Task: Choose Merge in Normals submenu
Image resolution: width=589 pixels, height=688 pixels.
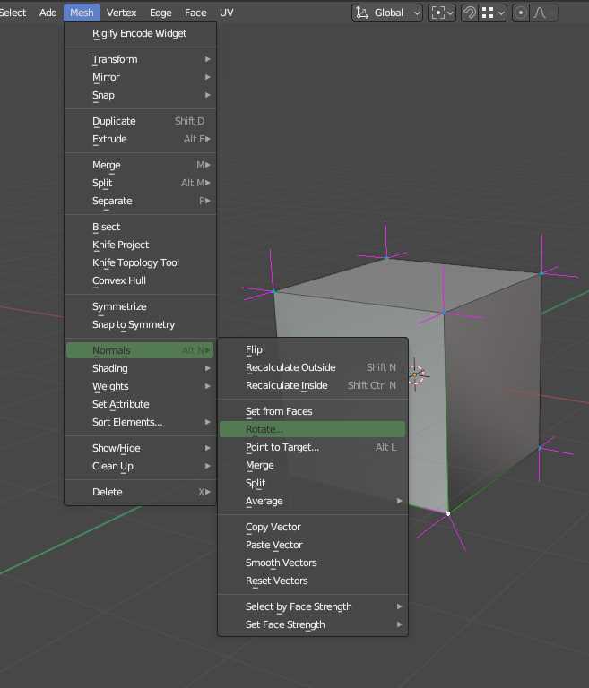Action: 313,465
